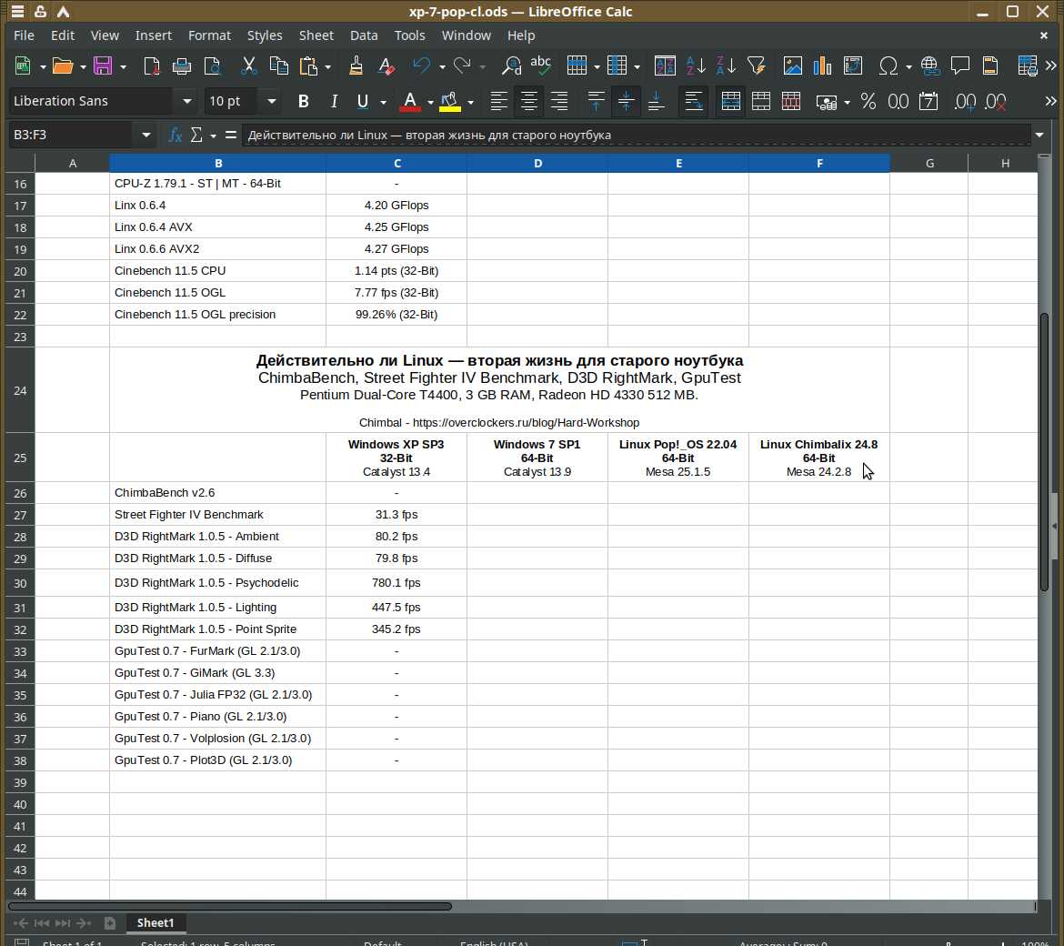Toggle Italic formatting
Viewport: 1064px width, 946px height.
334,101
